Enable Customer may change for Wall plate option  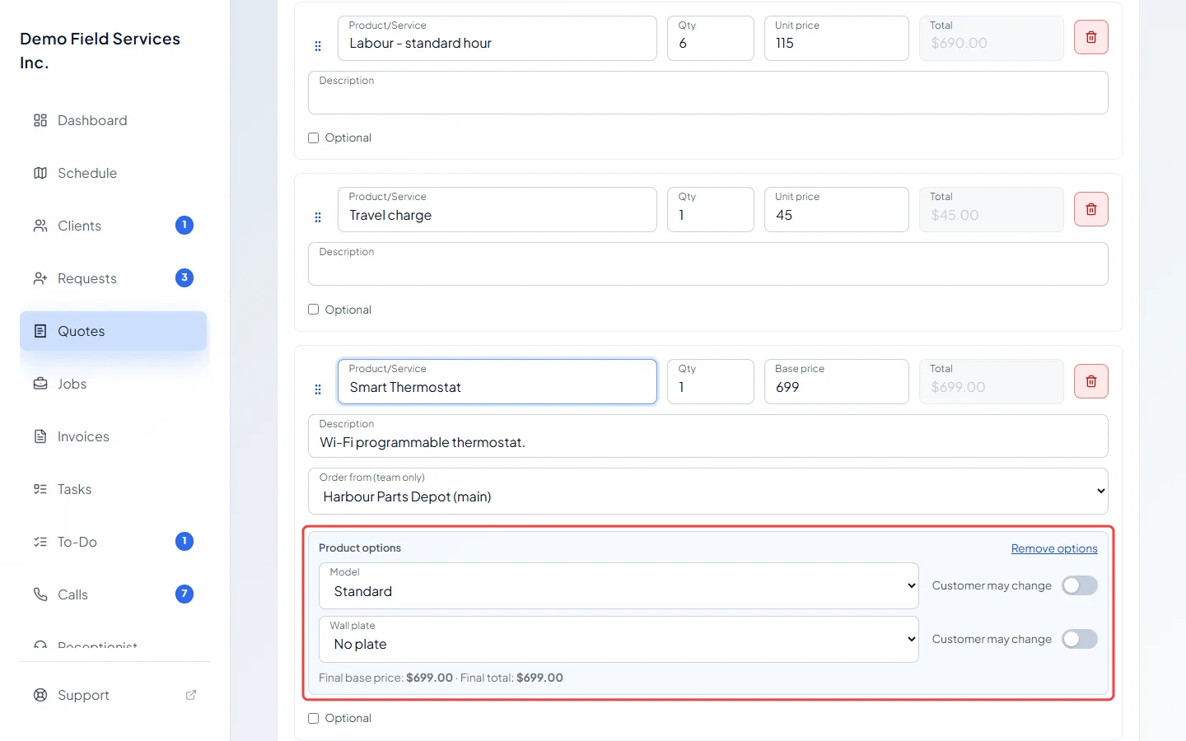point(1080,639)
